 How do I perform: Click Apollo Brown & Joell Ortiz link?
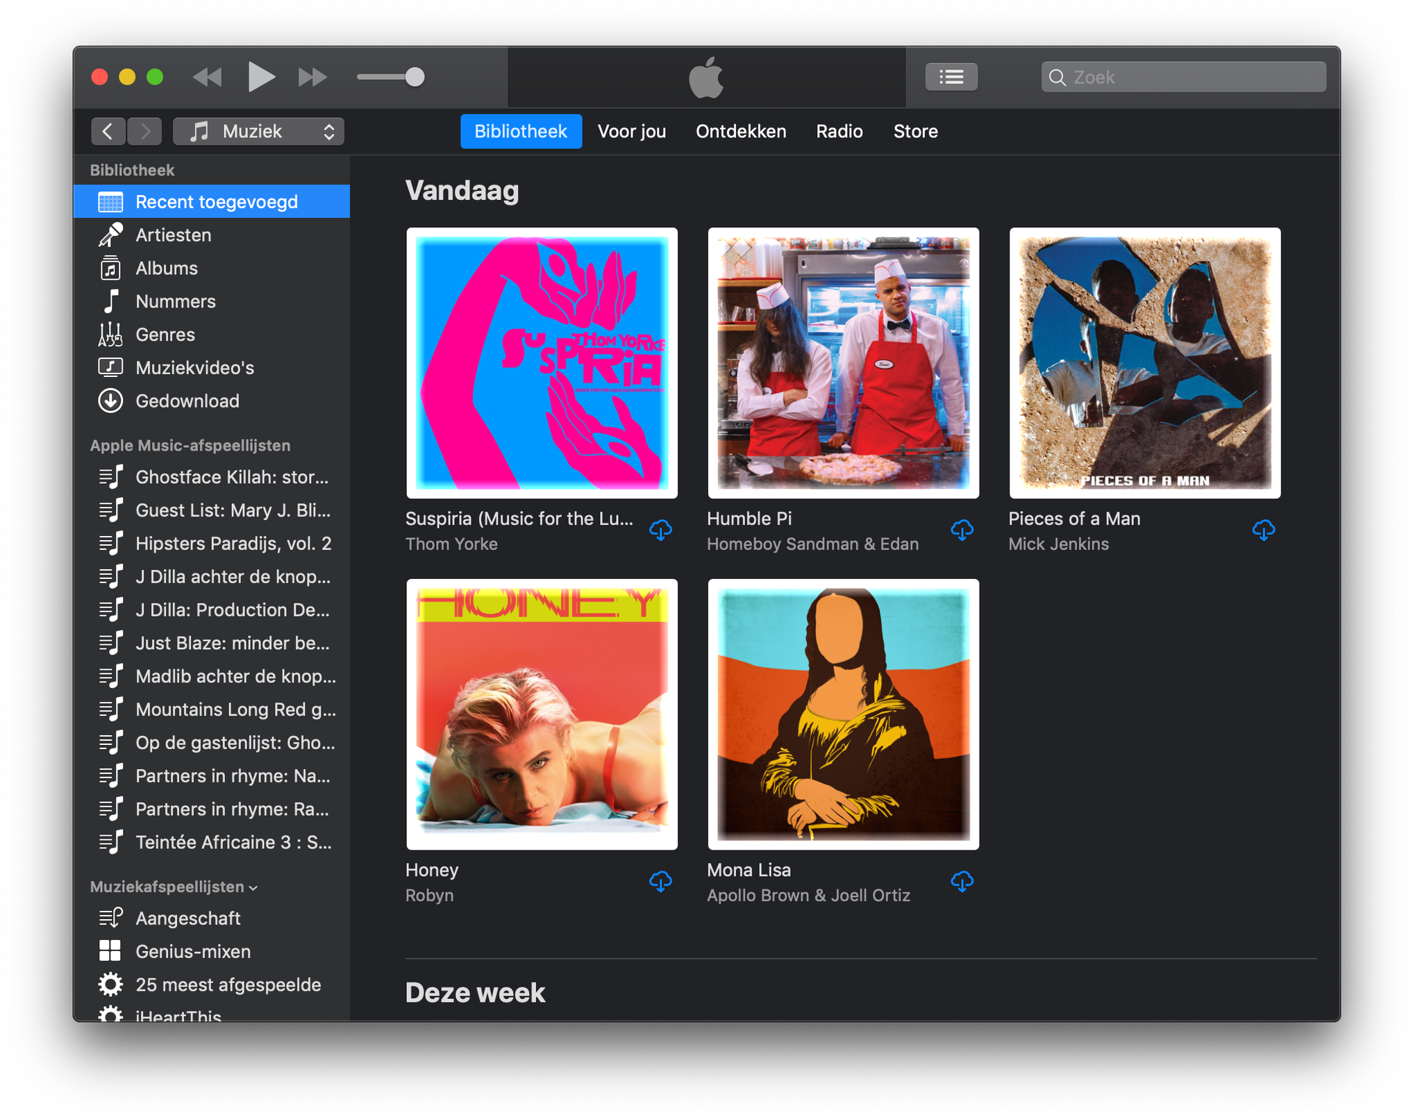[x=808, y=896]
